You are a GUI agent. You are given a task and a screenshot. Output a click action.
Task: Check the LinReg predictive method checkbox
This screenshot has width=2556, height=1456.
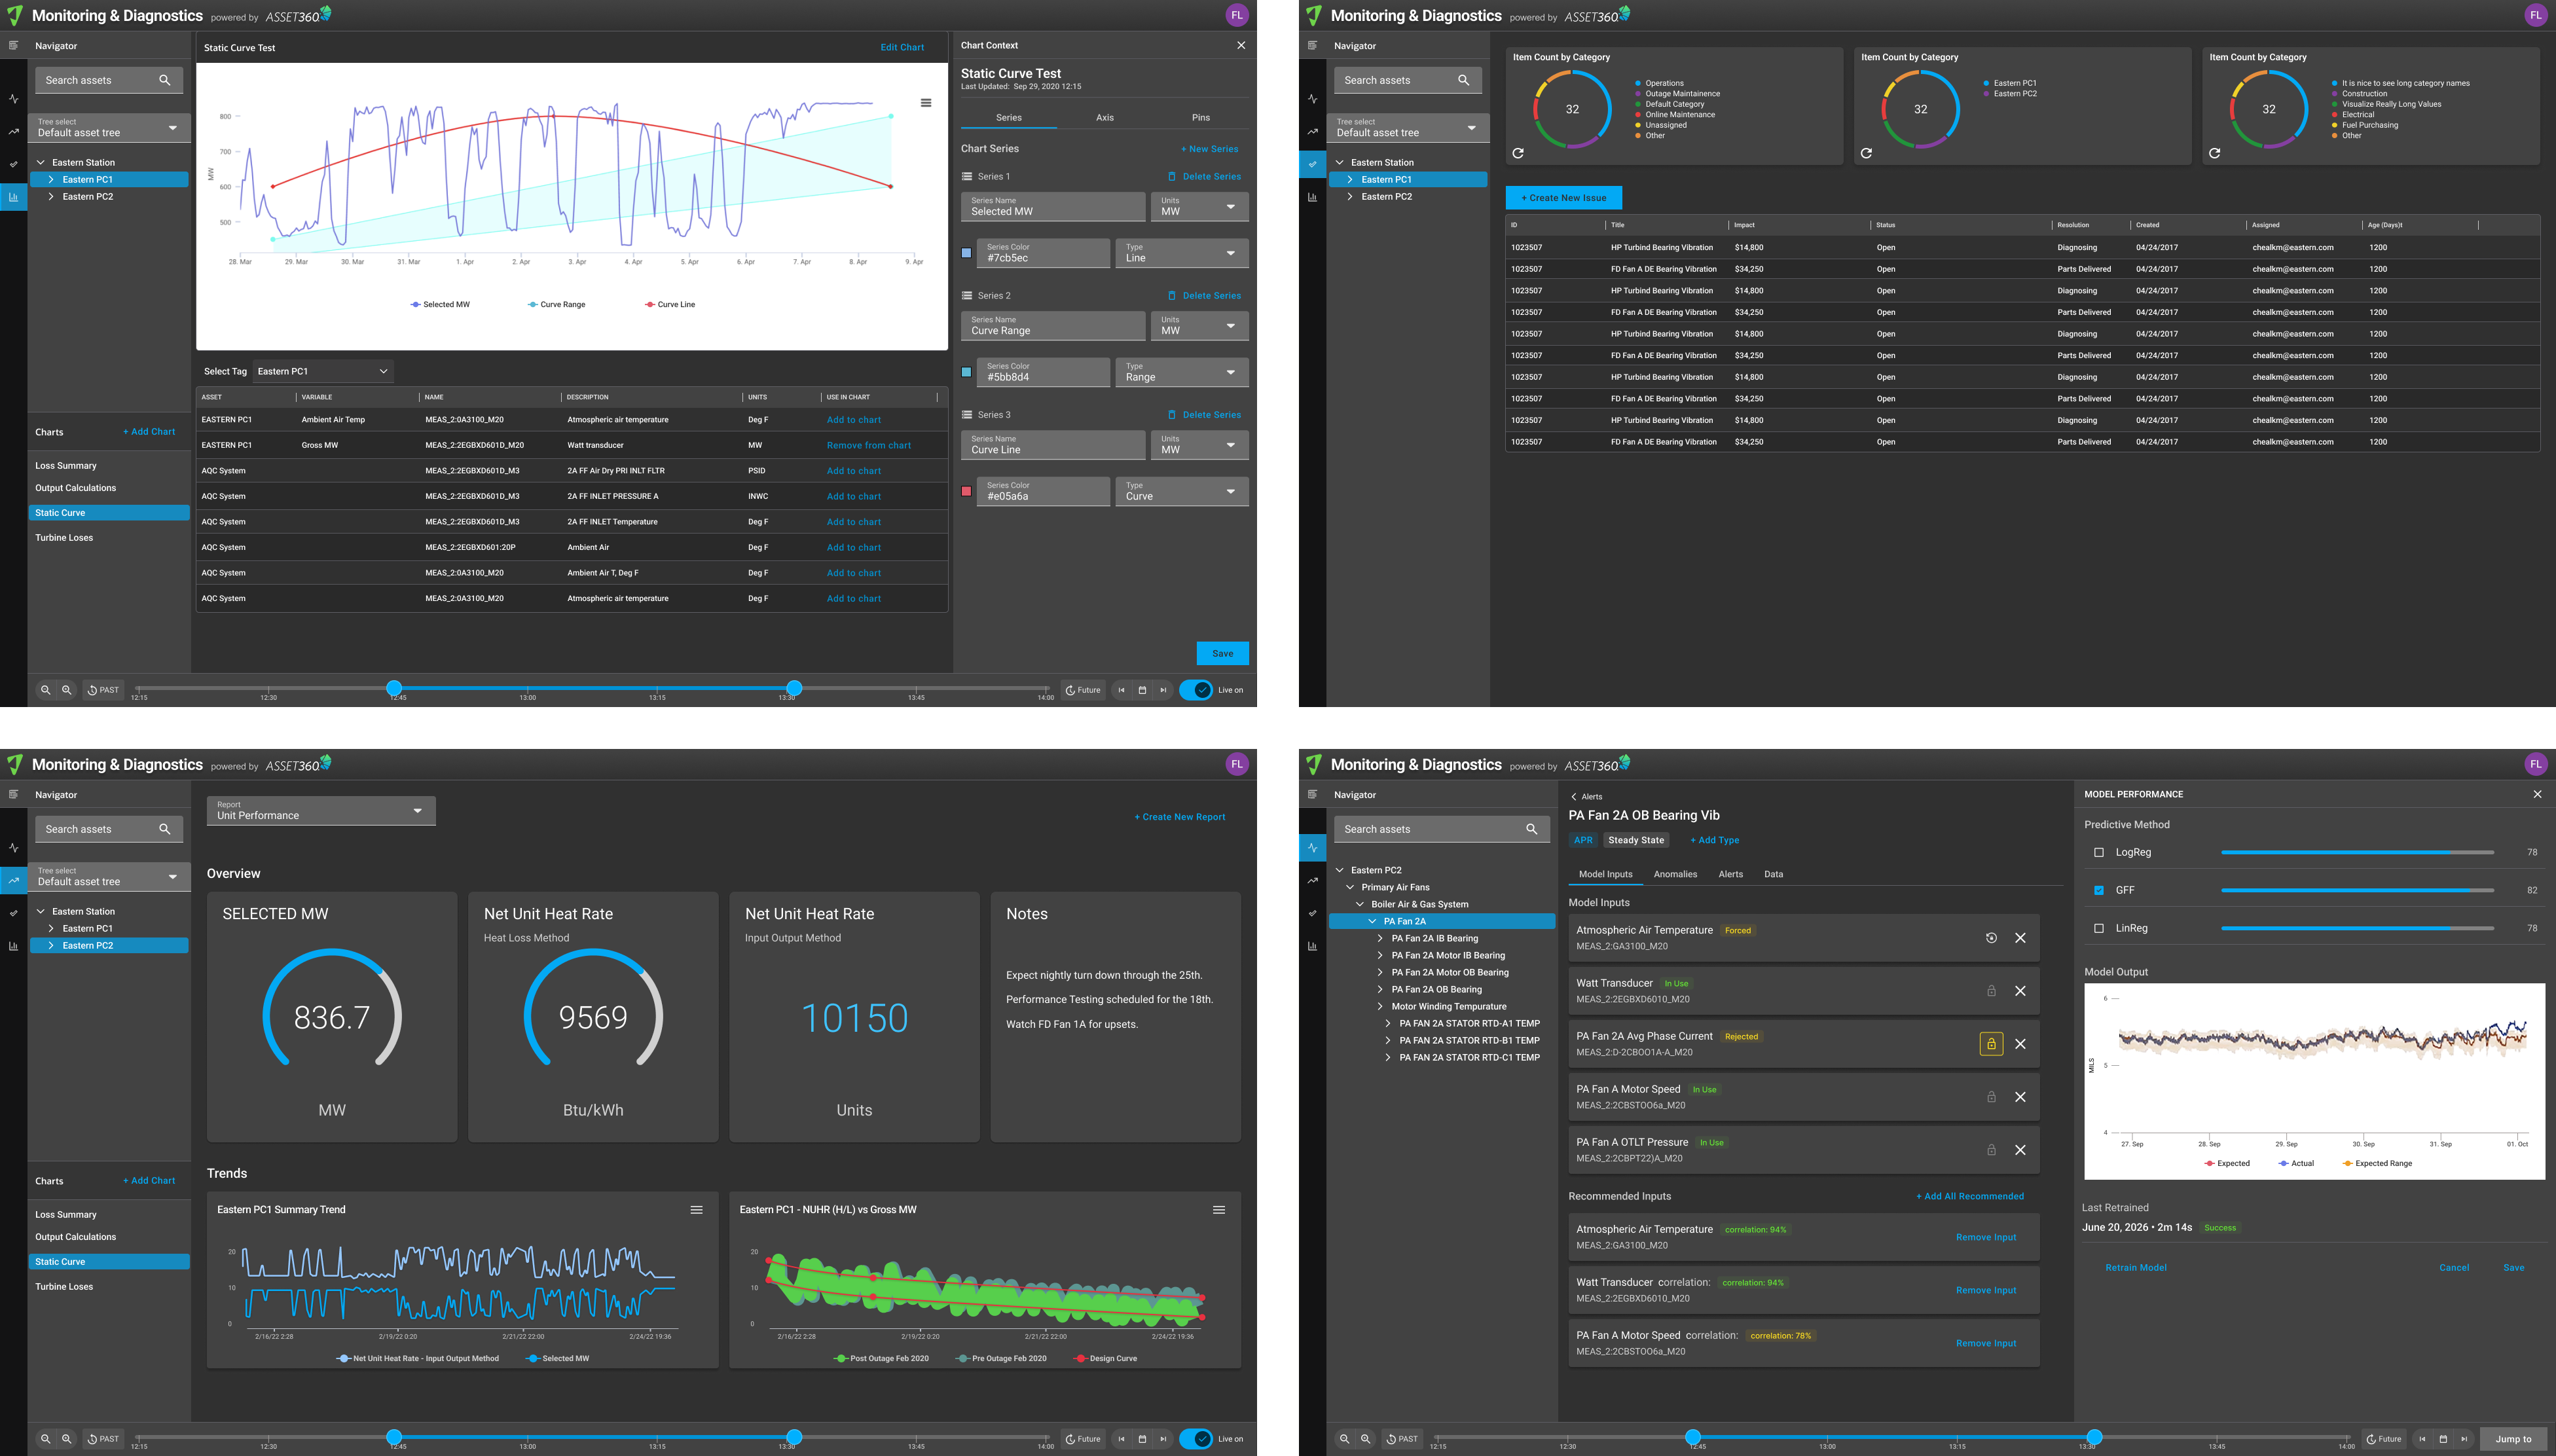(2098, 928)
